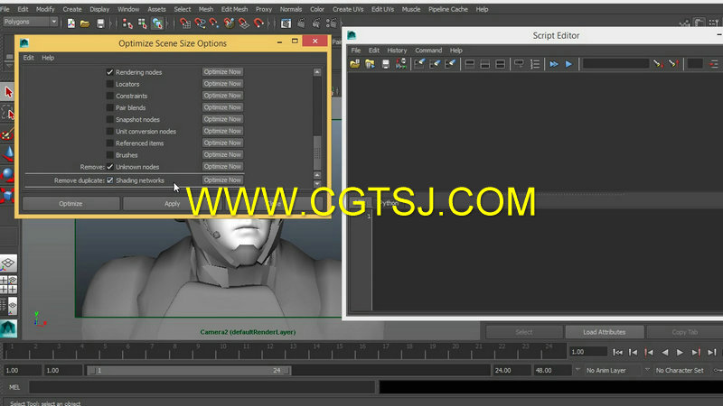Image resolution: width=723 pixels, height=406 pixels.
Task: Click the Execute All double-arrow icon
Action: tap(553, 64)
